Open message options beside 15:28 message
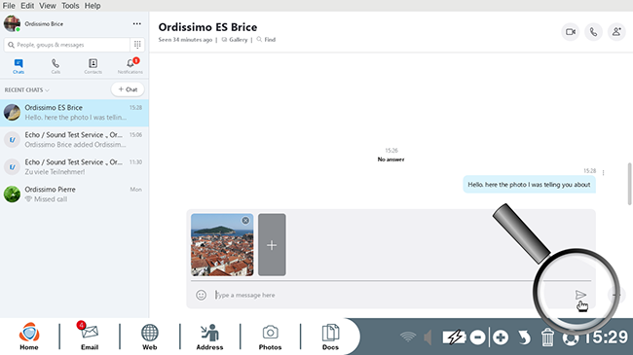The image size is (633, 355). 603,173
